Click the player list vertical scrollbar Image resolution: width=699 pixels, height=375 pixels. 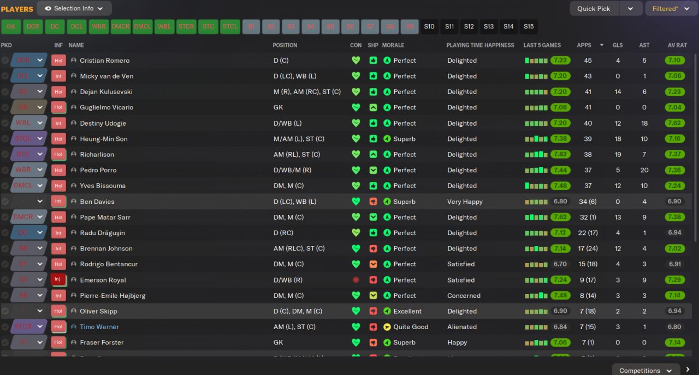[x=696, y=148]
